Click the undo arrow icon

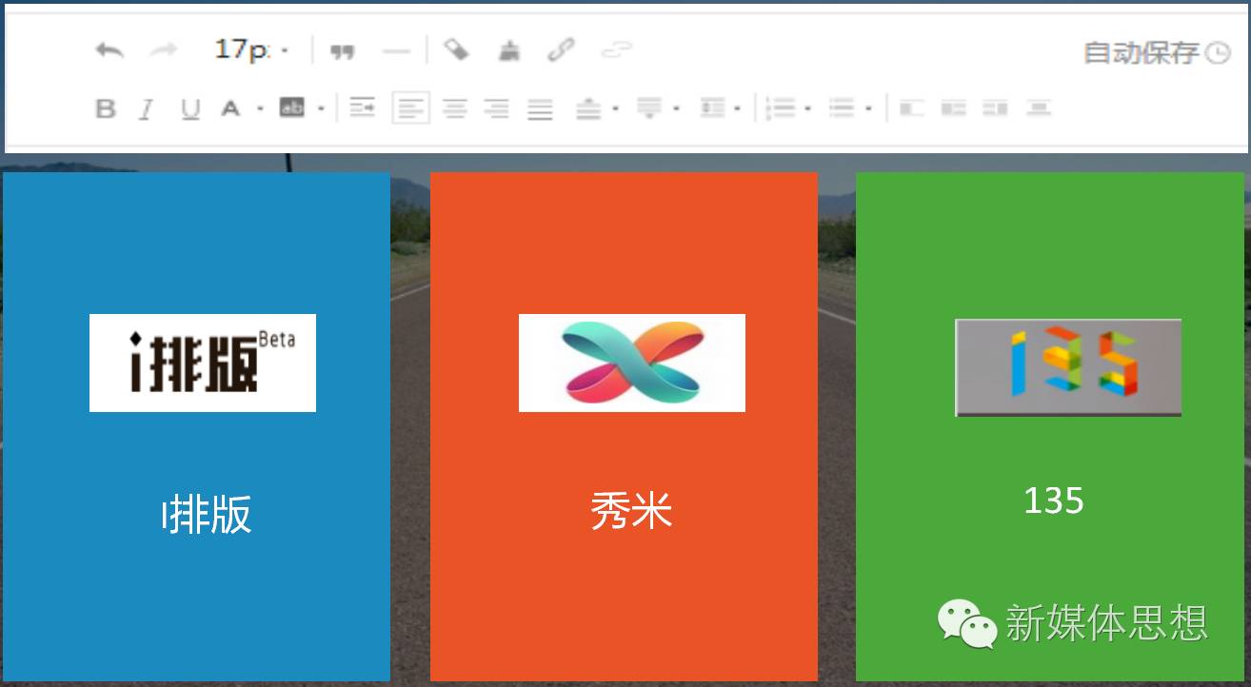coord(109,49)
